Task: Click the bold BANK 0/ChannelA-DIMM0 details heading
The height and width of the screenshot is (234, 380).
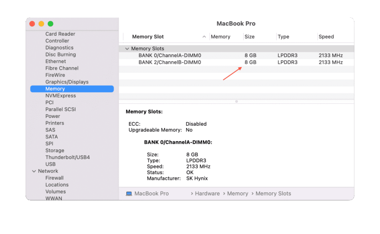Action: click(178, 142)
